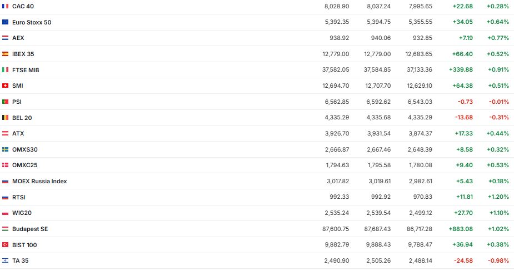The image size is (514, 271).
Task: Go to the Budapest SE index page
Action: coord(30,229)
